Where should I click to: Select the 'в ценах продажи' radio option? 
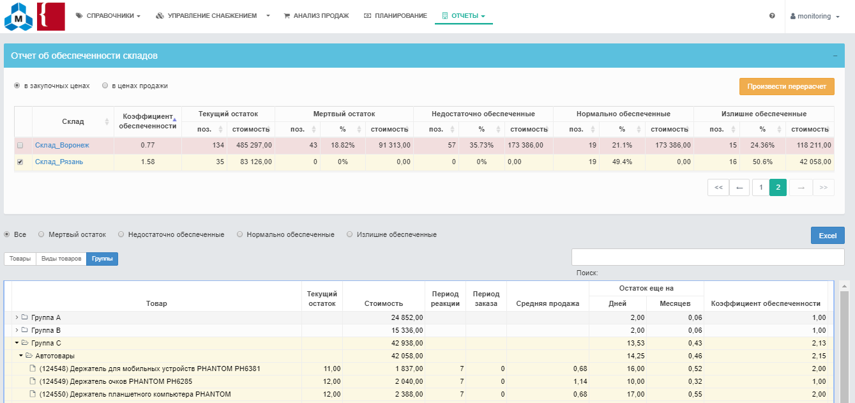[105, 86]
